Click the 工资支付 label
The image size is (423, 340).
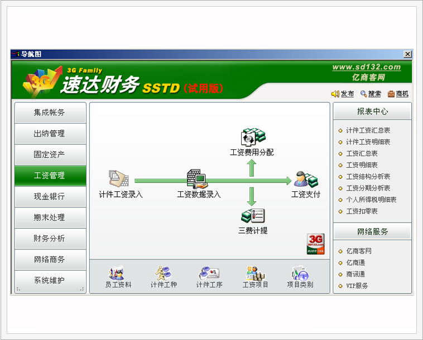pyautogui.click(x=306, y=195)
